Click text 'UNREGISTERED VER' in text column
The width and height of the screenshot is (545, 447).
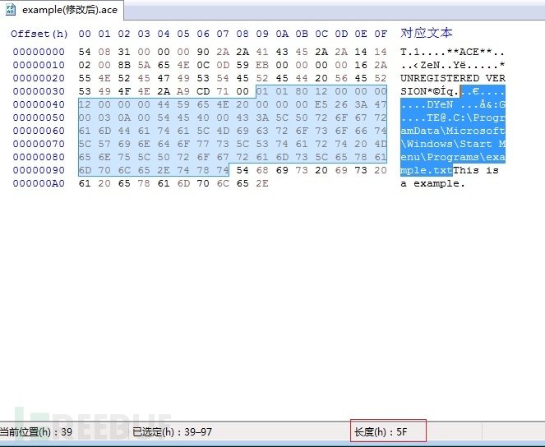click(x=453, y=78)
